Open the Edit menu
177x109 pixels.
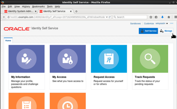[x=10, y=6]
